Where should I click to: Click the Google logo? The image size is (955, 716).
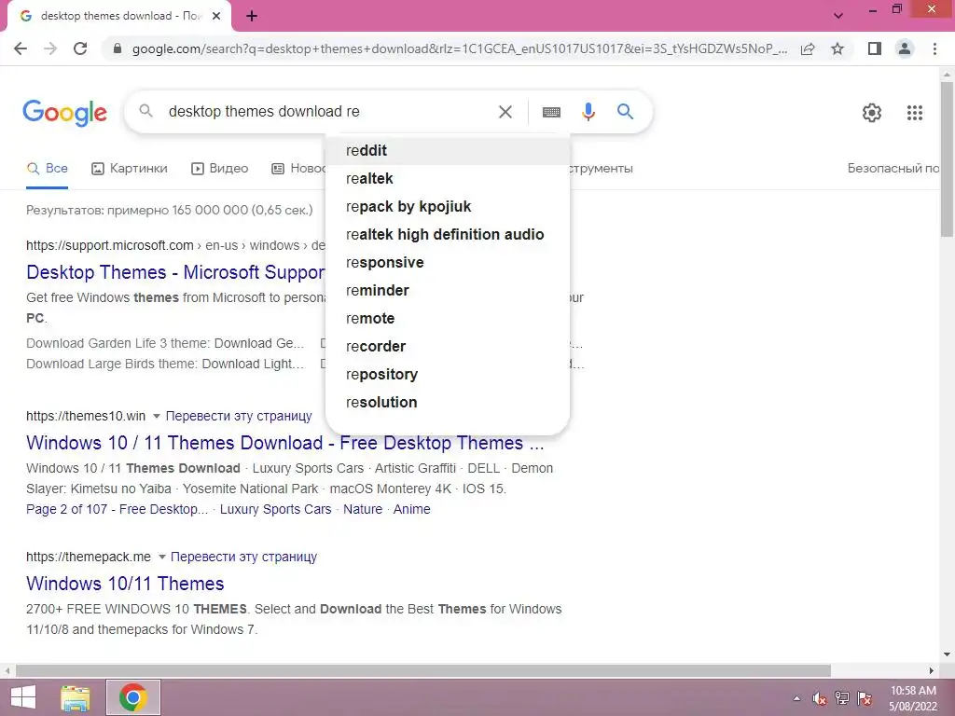64,113
